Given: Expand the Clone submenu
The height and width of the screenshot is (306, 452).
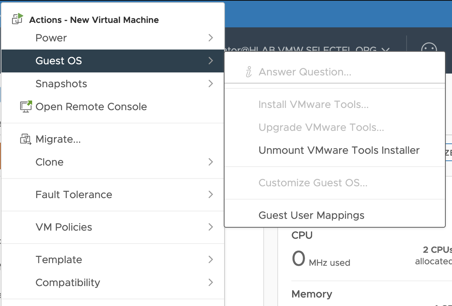Looking at the screenshot, I should [210, 162].
